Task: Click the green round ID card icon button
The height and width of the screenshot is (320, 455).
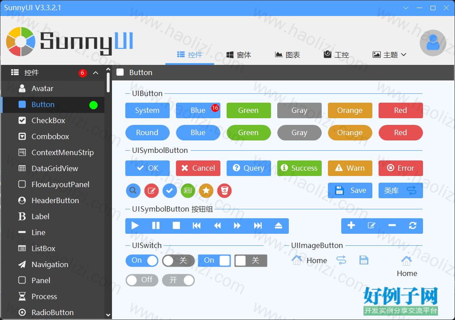Action: [188, 191]
